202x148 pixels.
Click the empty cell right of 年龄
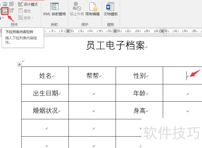coord(182,93)
